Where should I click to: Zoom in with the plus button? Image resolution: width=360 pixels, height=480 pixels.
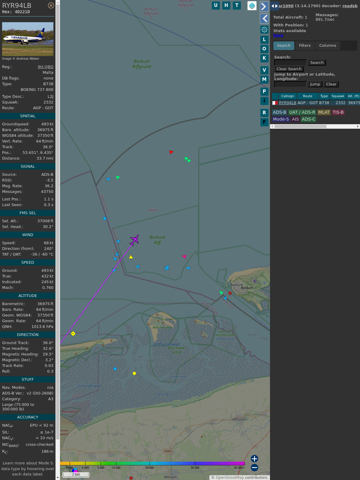254,458
